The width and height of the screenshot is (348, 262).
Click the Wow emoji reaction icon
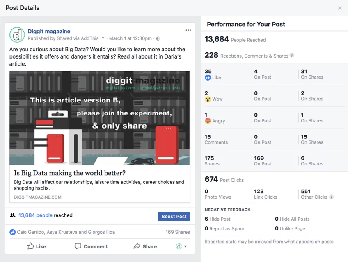point(208,99)
